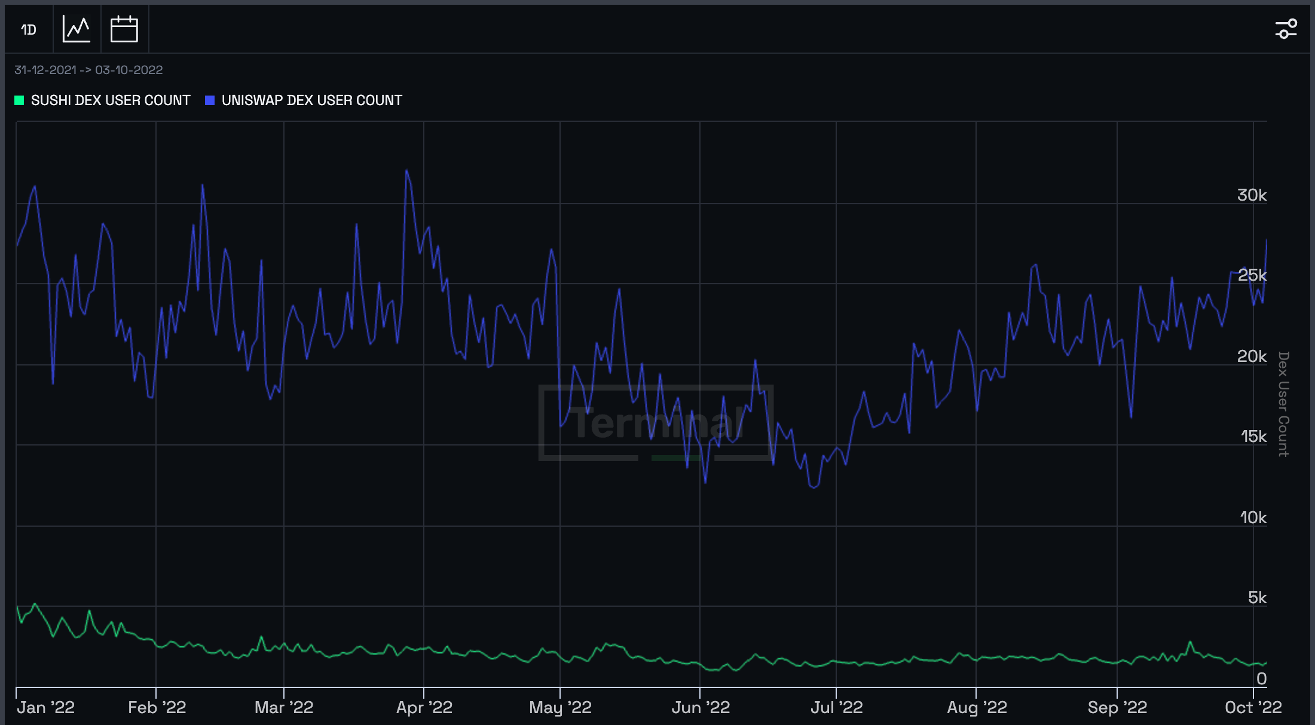Click the Apr '22 x-axis label
This screenshot has height=725, width=1315.
point(424,708)
